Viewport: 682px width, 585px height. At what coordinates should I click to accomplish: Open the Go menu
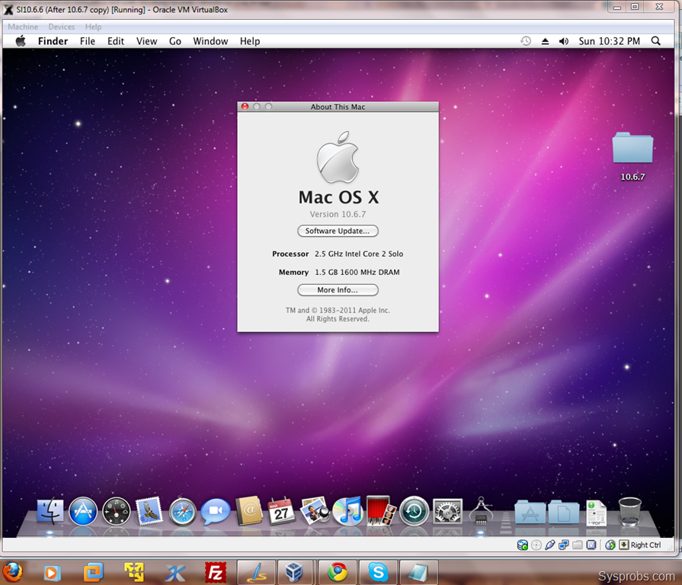pos(175,41)
